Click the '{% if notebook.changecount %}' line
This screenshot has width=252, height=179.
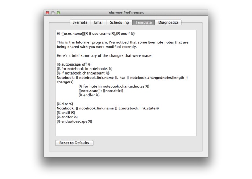(x=83, y=73)
